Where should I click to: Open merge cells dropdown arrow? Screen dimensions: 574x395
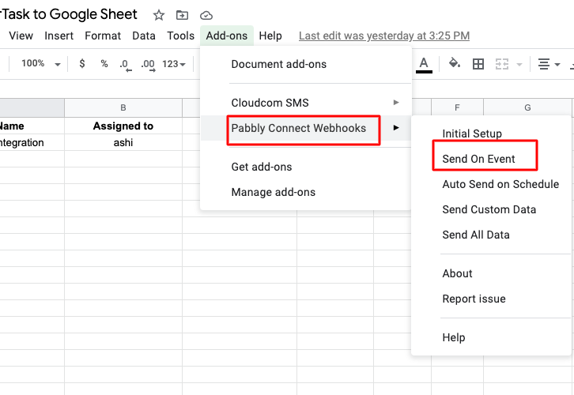[519, 64]
